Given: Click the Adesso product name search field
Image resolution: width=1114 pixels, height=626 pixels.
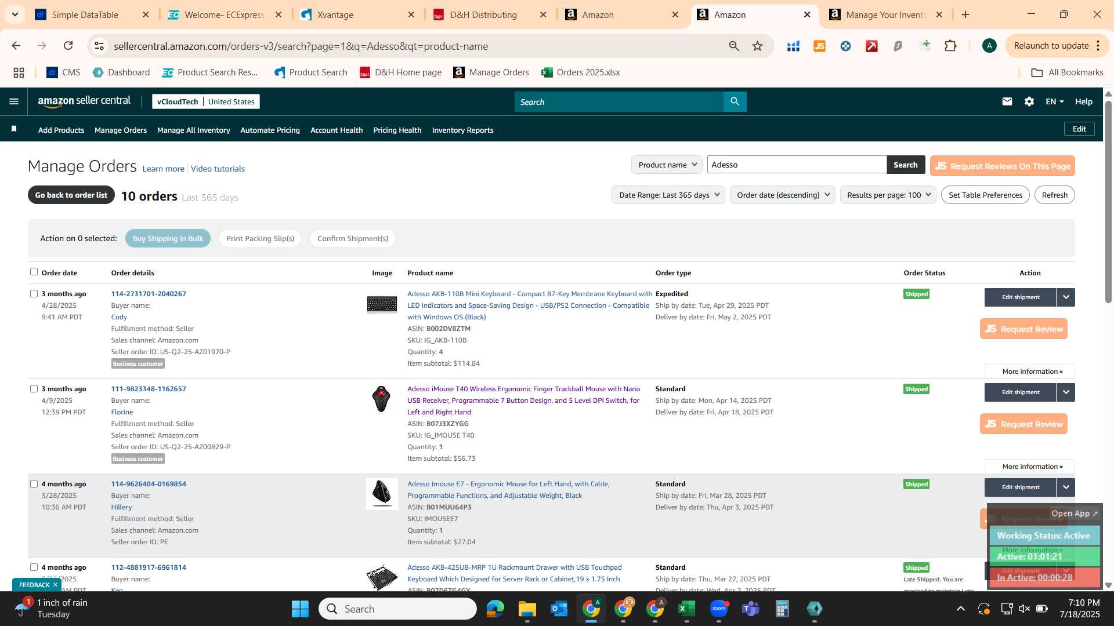Looking at the screenshot, I should (796, 165).
